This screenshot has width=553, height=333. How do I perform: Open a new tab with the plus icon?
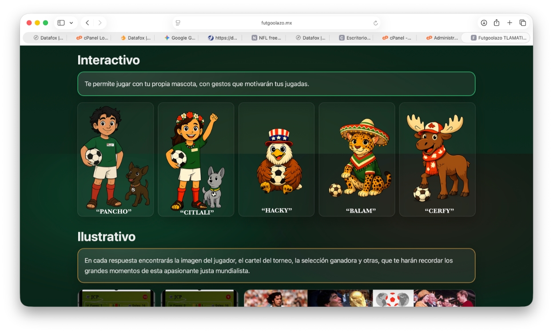coord(509,23)
